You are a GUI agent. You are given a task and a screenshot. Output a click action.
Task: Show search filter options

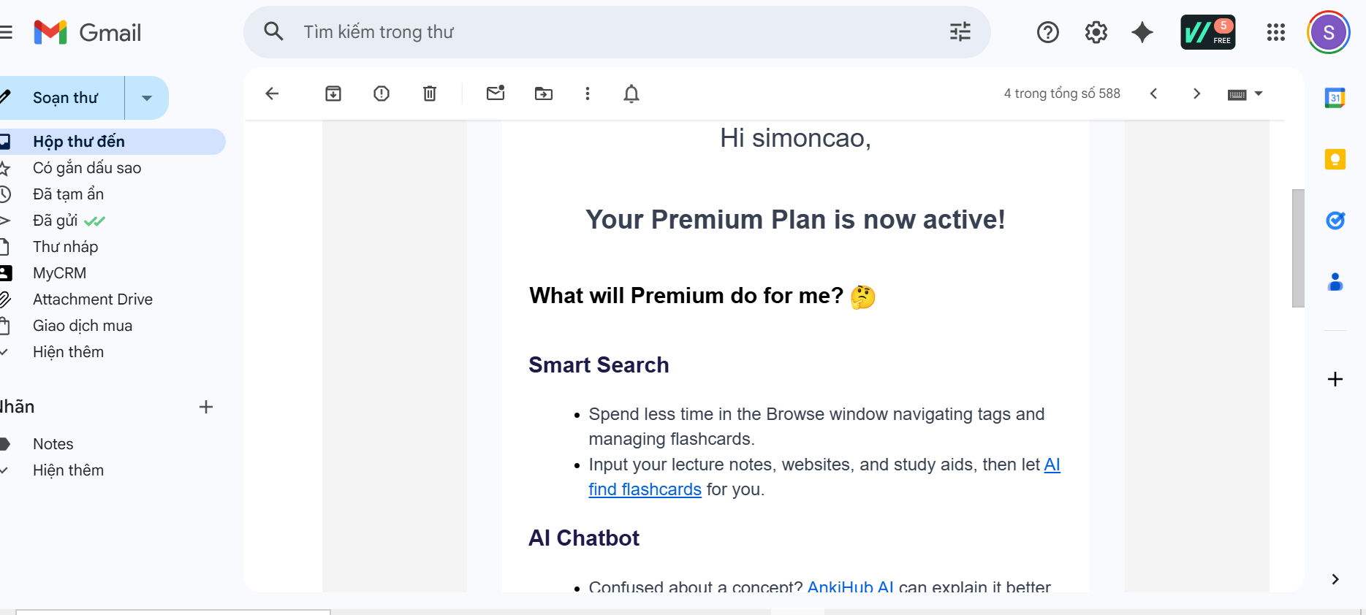[960, 32]
